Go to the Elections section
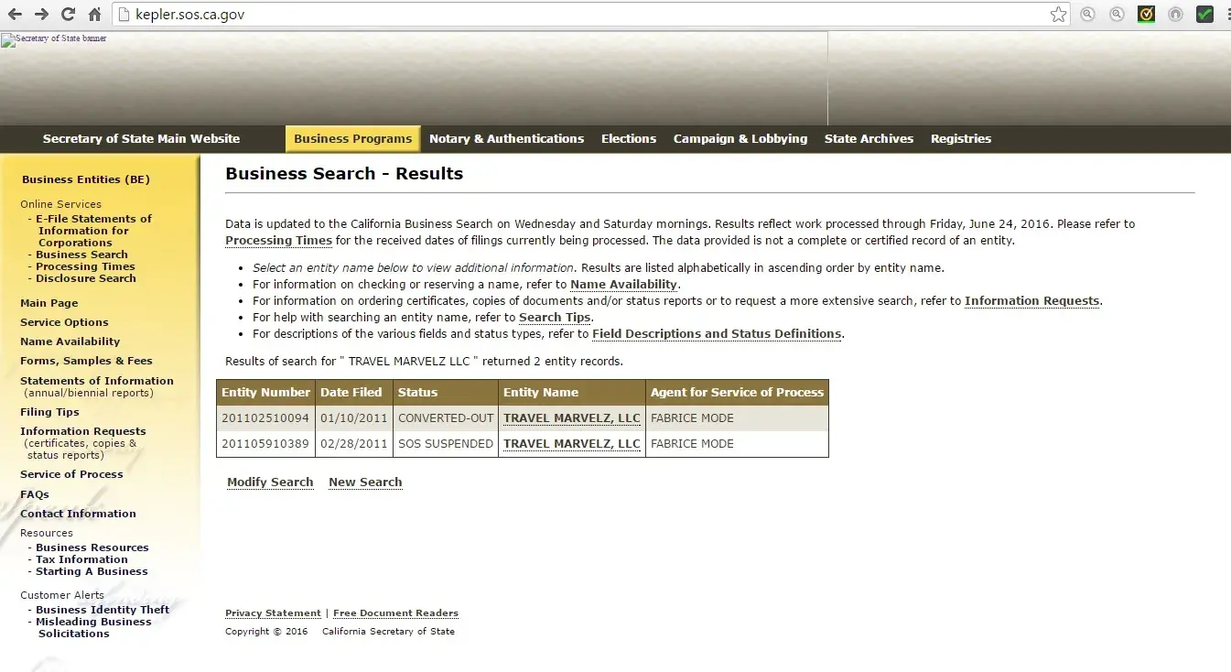This screenshot has width=1231, height=672. pos(629,139)
